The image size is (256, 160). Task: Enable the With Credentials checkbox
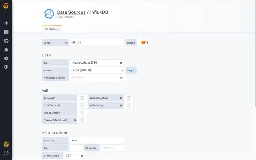pyautogui.click(x=129, y=98)
